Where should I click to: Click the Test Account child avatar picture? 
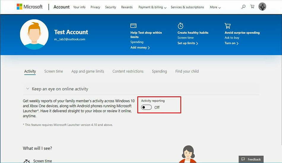[x=34, y=35]
